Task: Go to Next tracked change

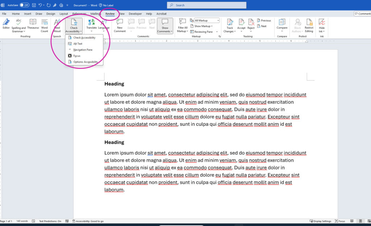Action: [x=262, y=26]
